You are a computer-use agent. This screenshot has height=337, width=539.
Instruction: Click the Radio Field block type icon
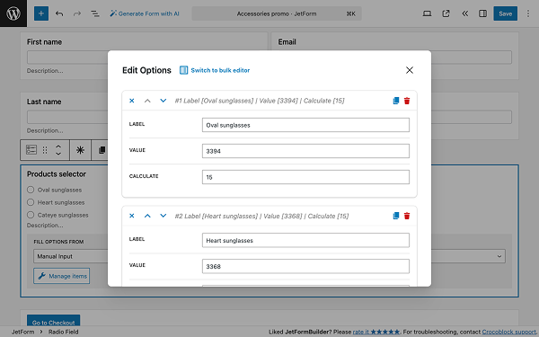tap(31, 150)
